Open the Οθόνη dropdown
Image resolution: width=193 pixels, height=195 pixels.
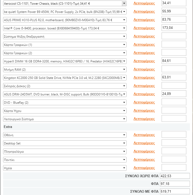[65, 135]
